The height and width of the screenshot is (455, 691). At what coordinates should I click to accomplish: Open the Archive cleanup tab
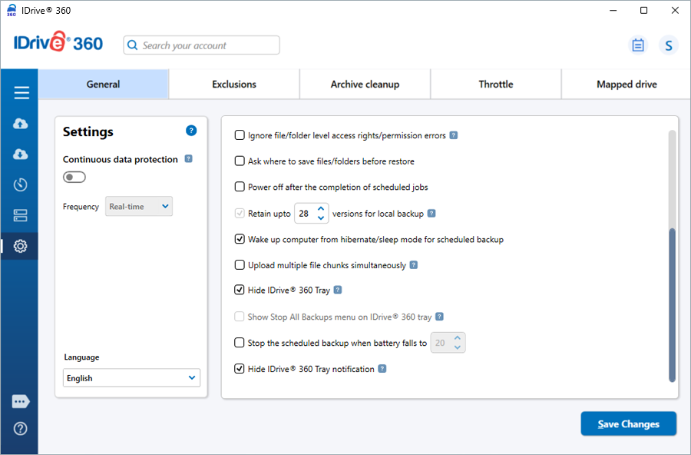[365, 85]
